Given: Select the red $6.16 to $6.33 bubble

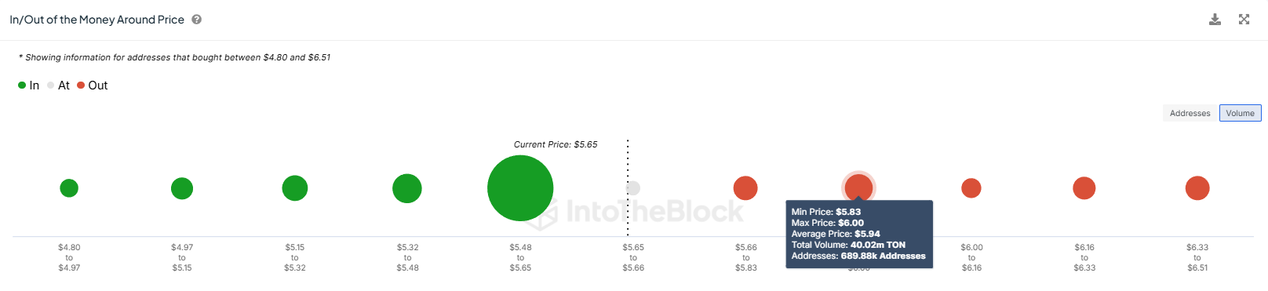Looking at the screenshot, I should point(1084,188).
